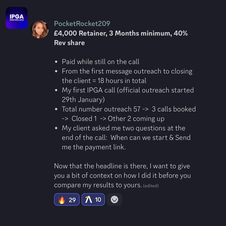Image resolution: width=226 pixels, height=226 pixels.
Task: Click the '18 hours in total' bullet text
Action: 122,81
